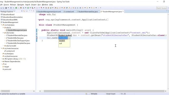
Task: Select pom.xml in Package Explorer
Action: coord(8,69)
